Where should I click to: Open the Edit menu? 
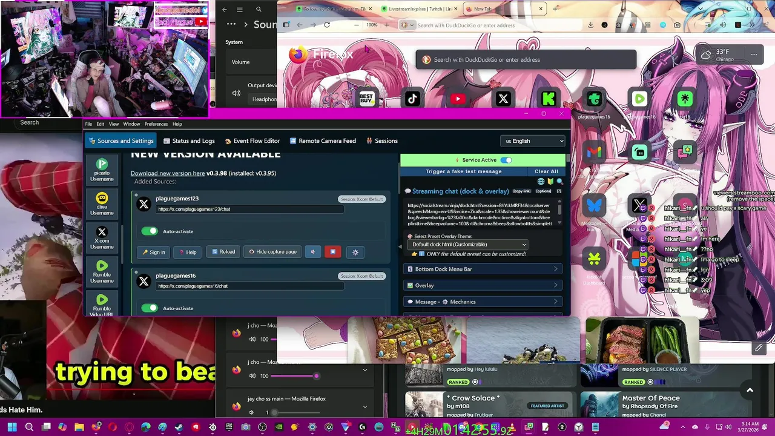click(x=100, y=124)
